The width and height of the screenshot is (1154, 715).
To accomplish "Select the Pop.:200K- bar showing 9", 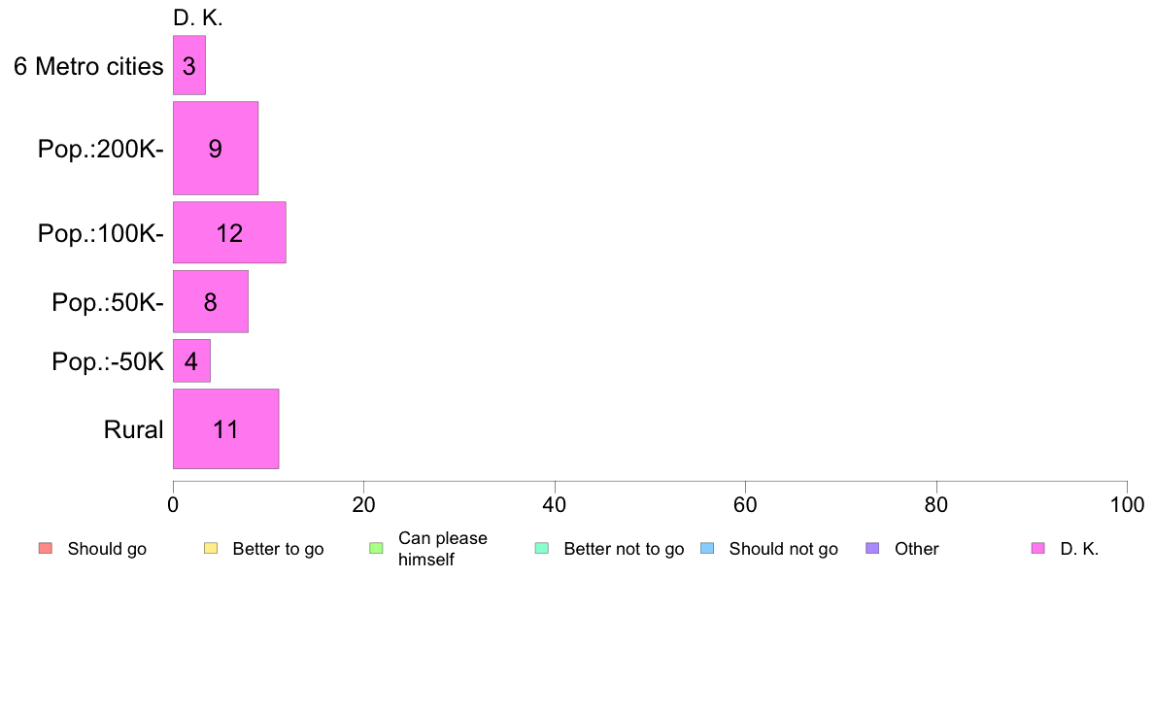I will (216, 148).
